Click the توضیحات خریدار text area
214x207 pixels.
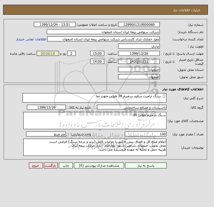coord(95,147)
